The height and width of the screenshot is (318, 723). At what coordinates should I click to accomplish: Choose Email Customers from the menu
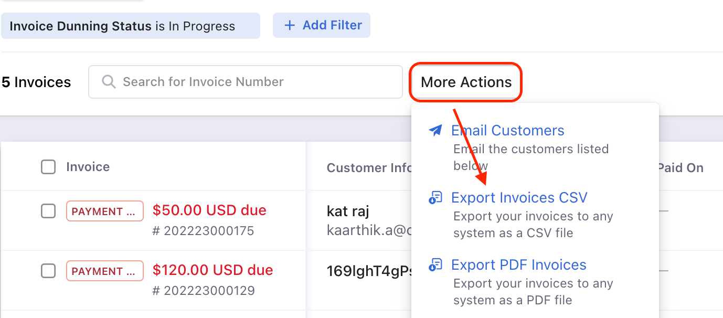507,131
